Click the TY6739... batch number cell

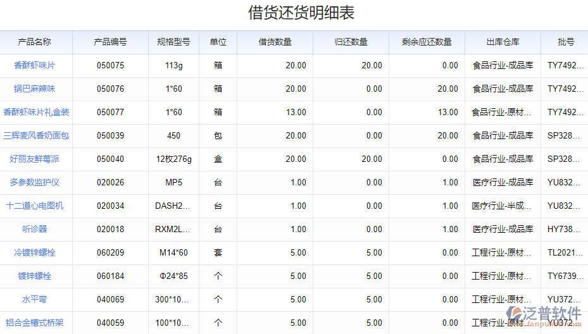[565, 276]
